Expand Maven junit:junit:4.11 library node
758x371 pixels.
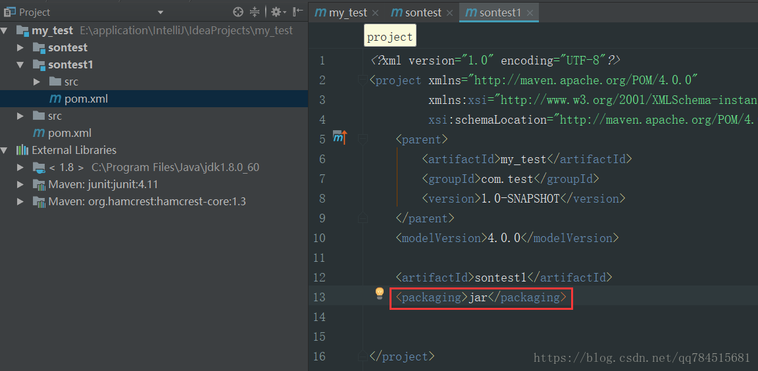pos(20,185)
